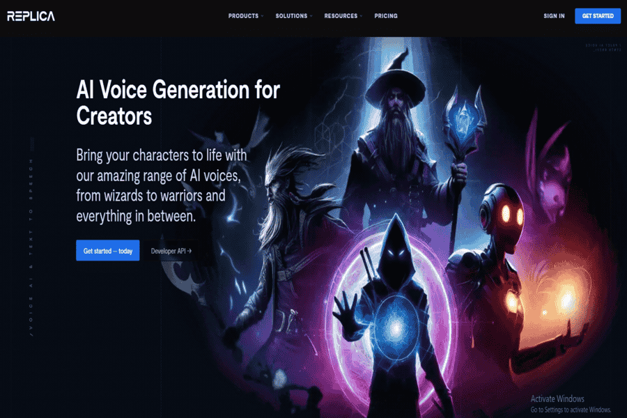Open the Pricing page
627x418 pixels.
point(386,16)
